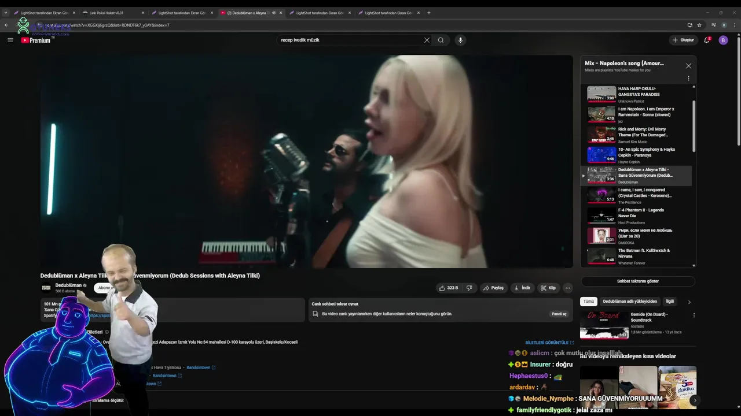Clear the search box with the X
The height and width of the screenshot is (416, 741).
click(x=427, y=40)
